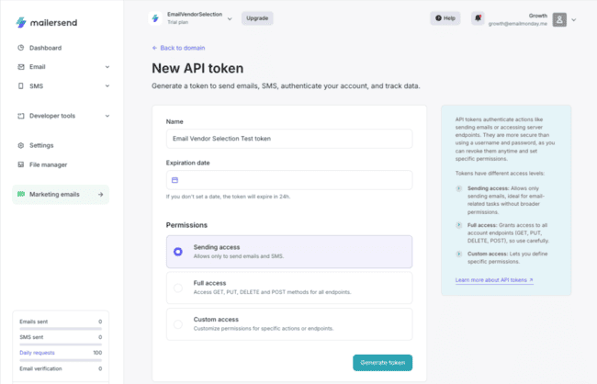Click the Developer tools icon
The image size is (597, 384).
(21, 116)
